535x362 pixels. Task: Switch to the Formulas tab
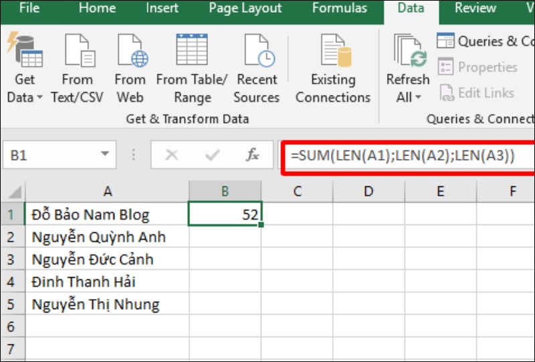click(x=339, y=9)
